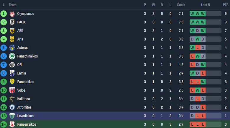Click the Panathinaikos green clover logo

(12, 56)
